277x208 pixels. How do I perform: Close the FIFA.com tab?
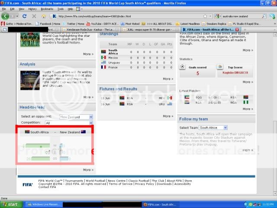click(x=237, y=29)
